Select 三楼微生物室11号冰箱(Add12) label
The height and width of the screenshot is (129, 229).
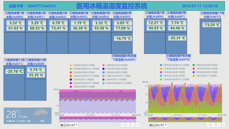[x=212, y=15]
